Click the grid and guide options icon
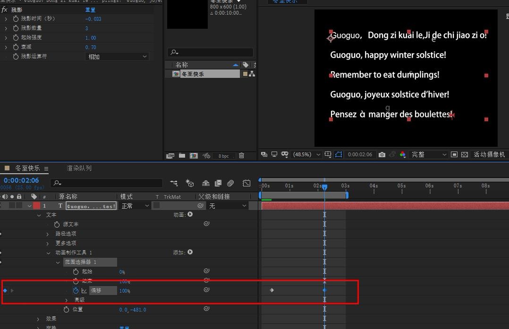The height and width of the screenshot is (329, 509). pos(328,154)
